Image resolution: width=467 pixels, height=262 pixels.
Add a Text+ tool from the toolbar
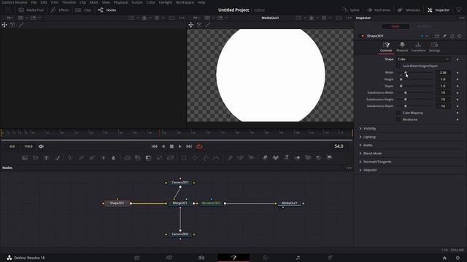tap(46, 158)
